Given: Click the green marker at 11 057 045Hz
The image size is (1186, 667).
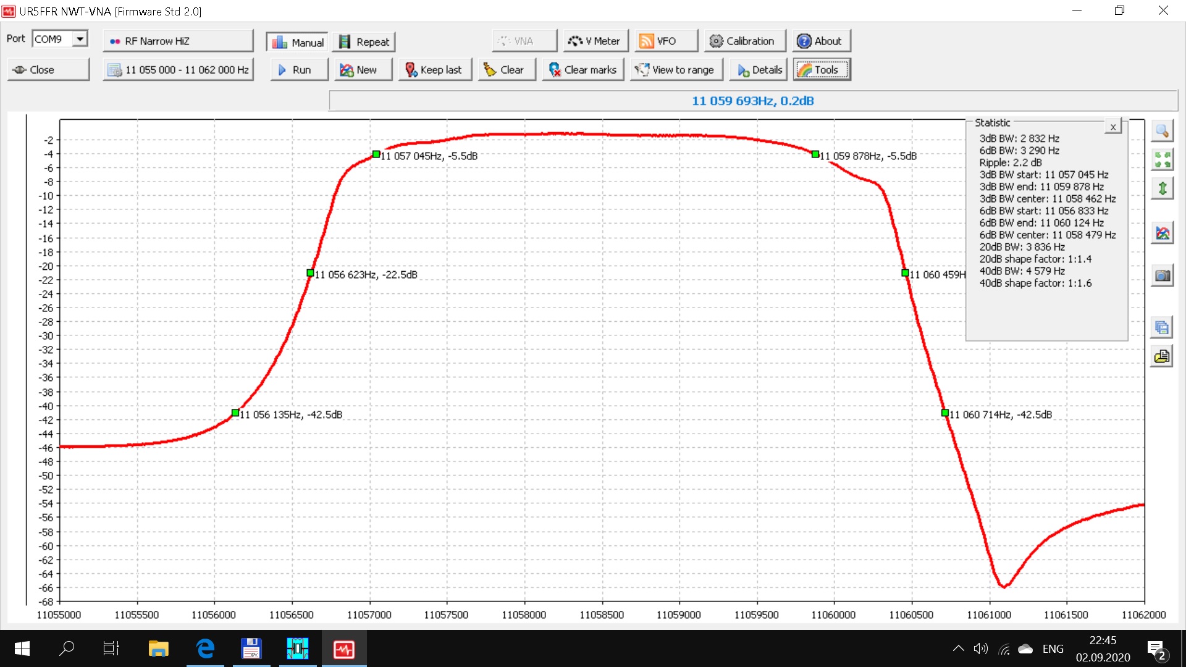Looking at the screenshot, I should [x=376, y=154].
